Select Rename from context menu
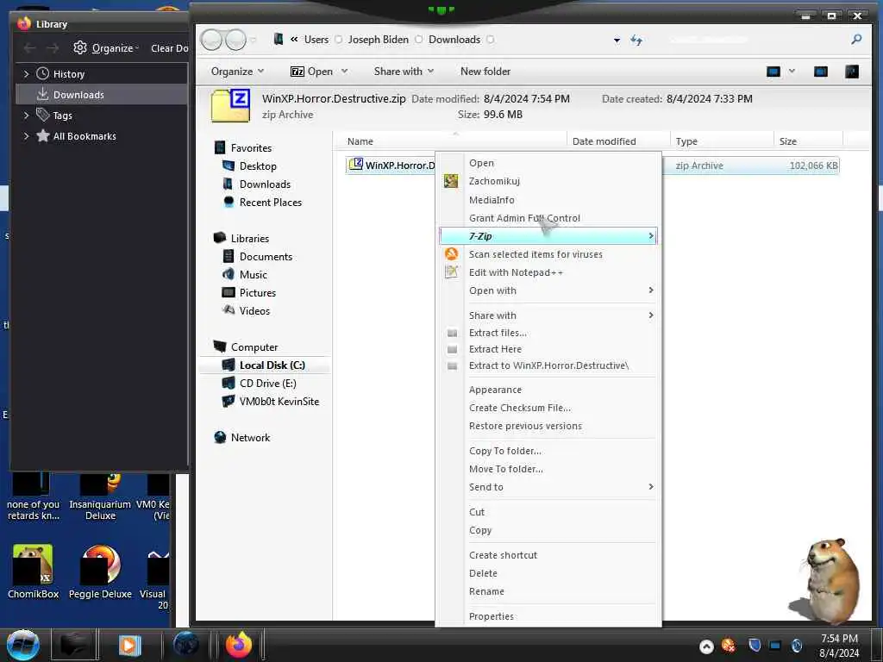 [x=486, y=591]
